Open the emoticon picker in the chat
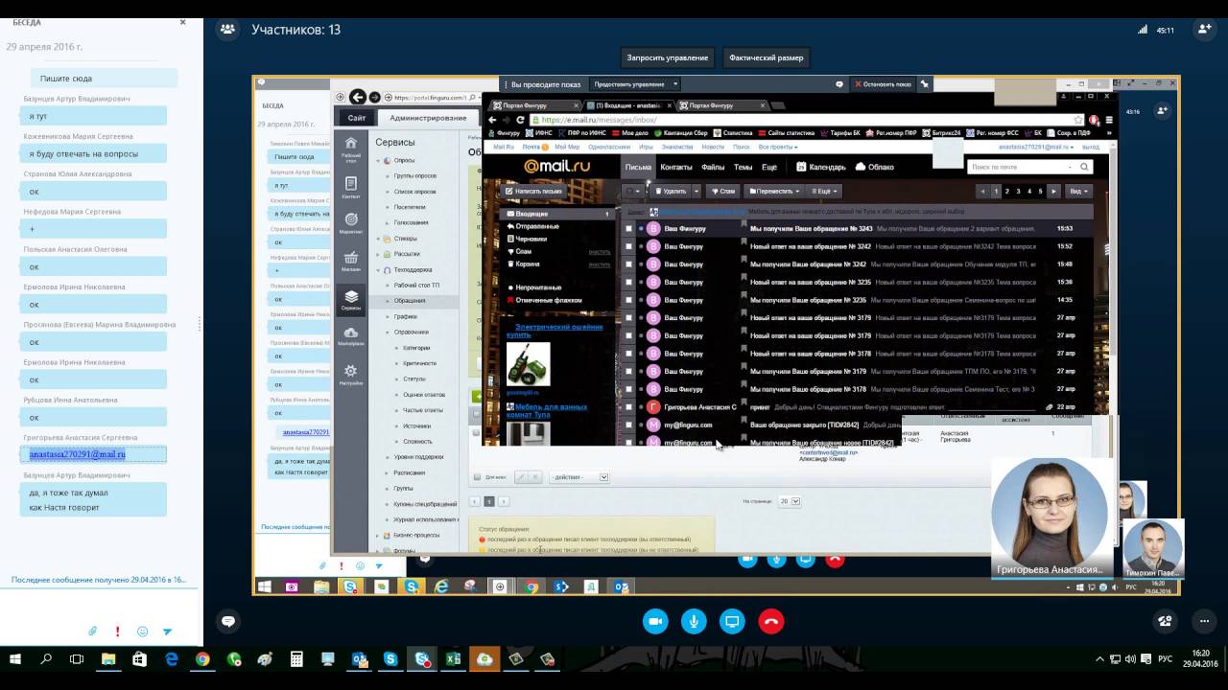Viewport: 1228px width, 690px height. pyautogui.click(x=142, y=632)
